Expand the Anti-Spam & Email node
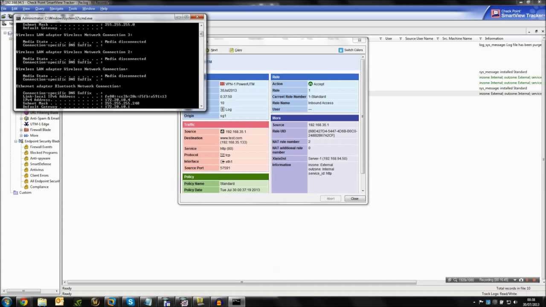546x307 pixels. 21,118
